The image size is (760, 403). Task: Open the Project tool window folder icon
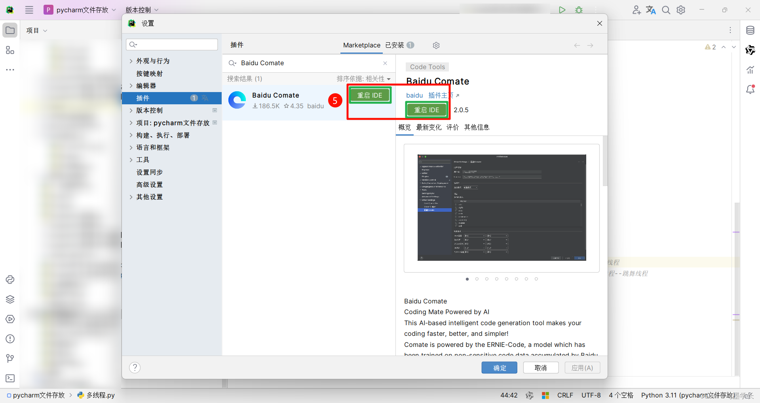pyautogui.click(x=10, y=30)
